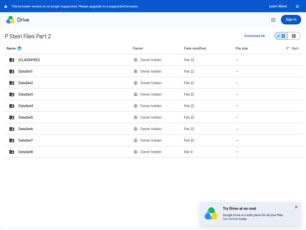This screenshot has width=306, height=230.
Task: Click owner avatar icon in [CLASSIFIED] row
Action: click(x=135, y=60)
